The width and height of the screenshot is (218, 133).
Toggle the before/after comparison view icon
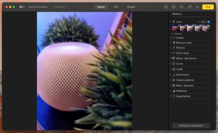click(22, 7)
